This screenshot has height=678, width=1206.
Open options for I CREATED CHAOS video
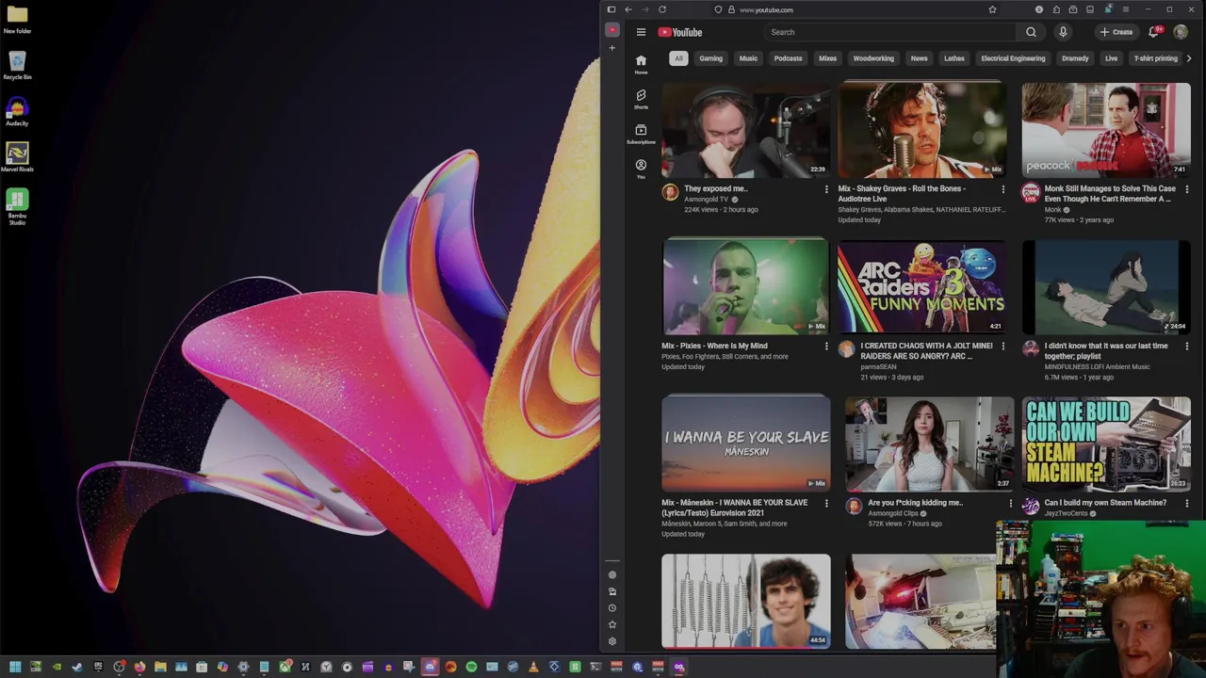tap(1002, 347)
